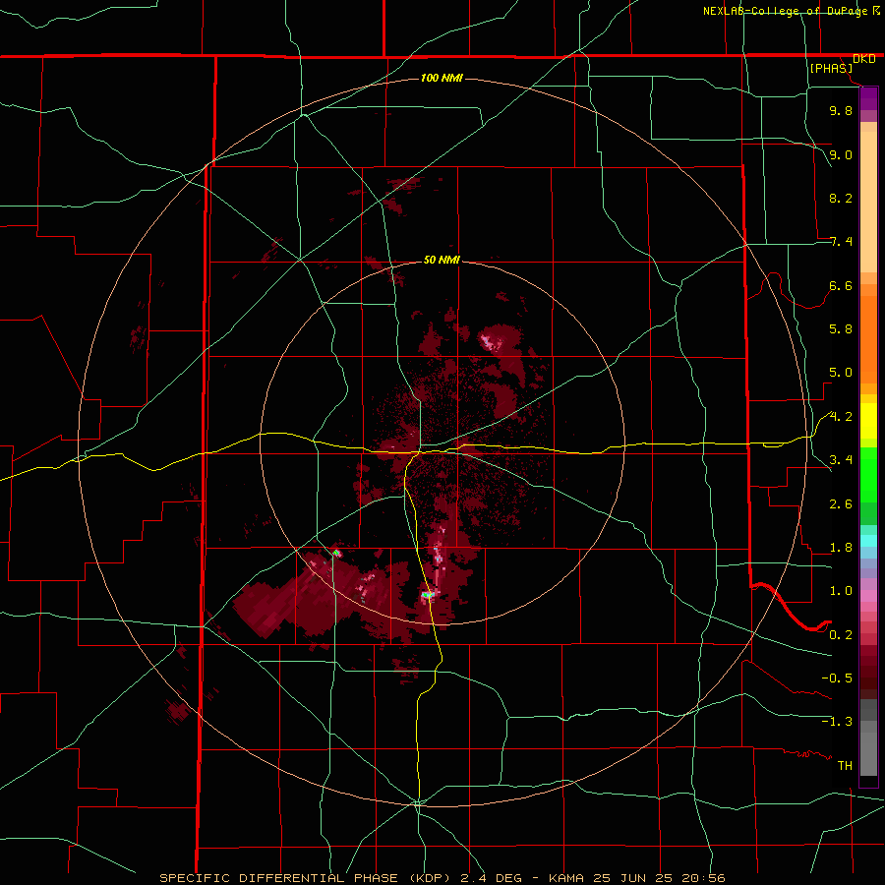This screenshot has height=885, width=885.
Task: Pick the cyan band of the color bar
Action: tap(868, 541)
